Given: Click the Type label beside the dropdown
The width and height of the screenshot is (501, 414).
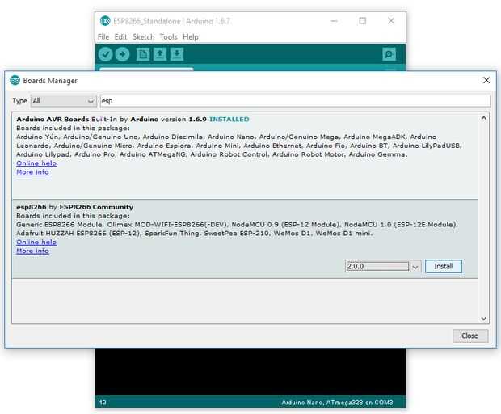Looking at the screenshot, I should 19,101.
